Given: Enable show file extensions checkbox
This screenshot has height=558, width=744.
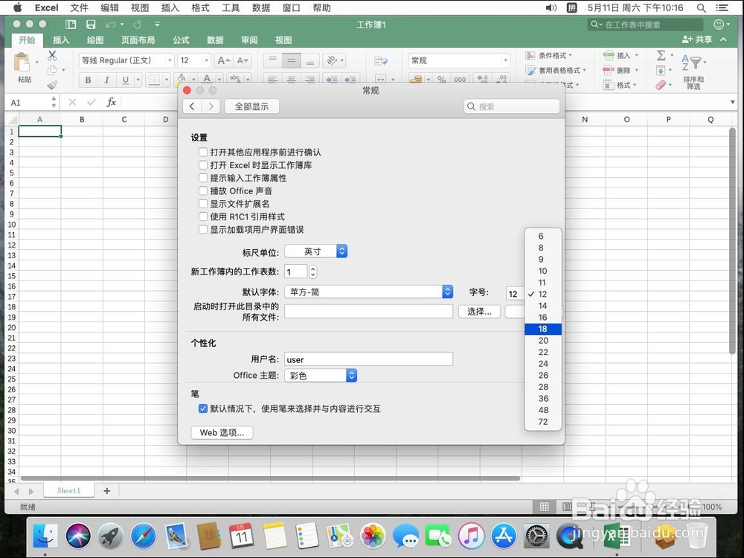Looking at the screenshot, I should point(203,203).
